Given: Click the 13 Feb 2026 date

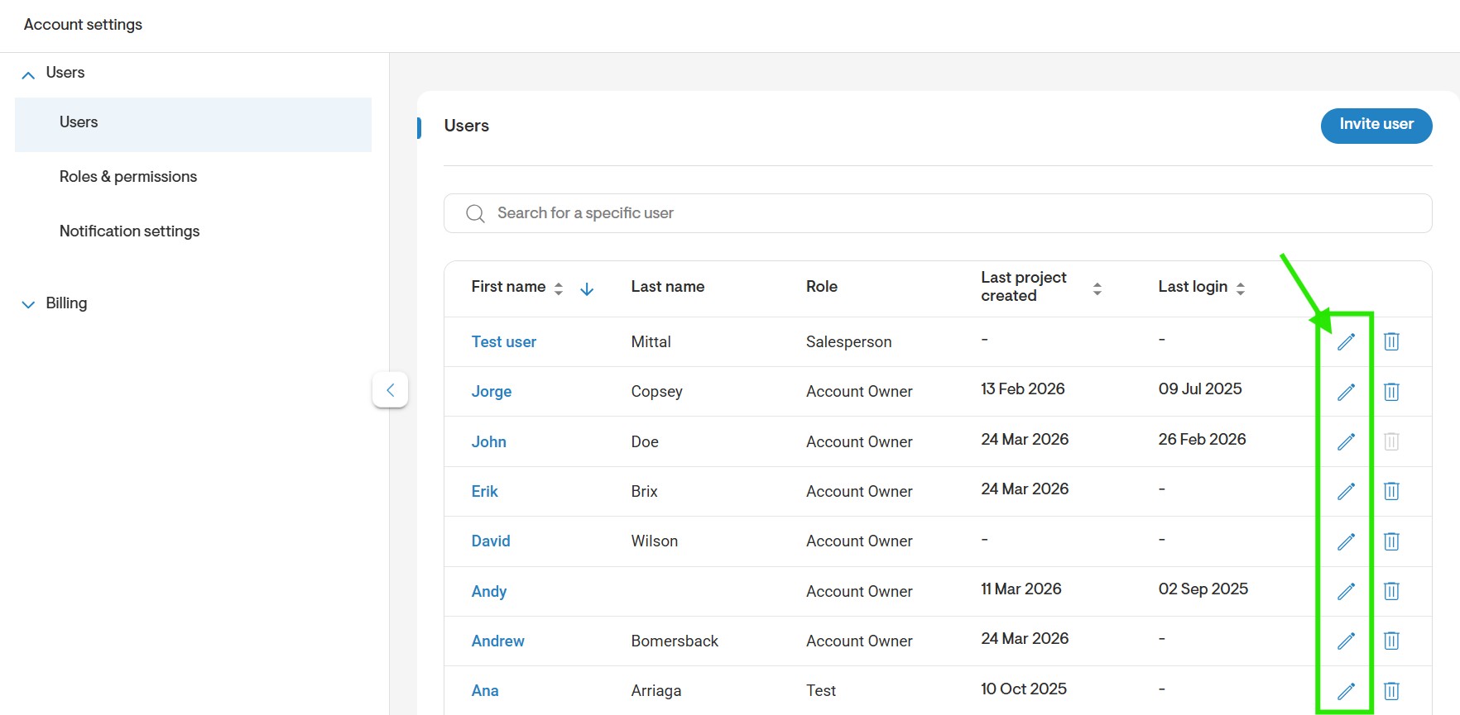Looking at the screenshot, I should tap(1022, 388).
